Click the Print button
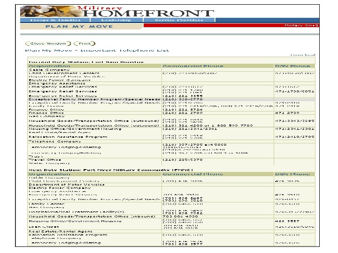 coord(84,44)
